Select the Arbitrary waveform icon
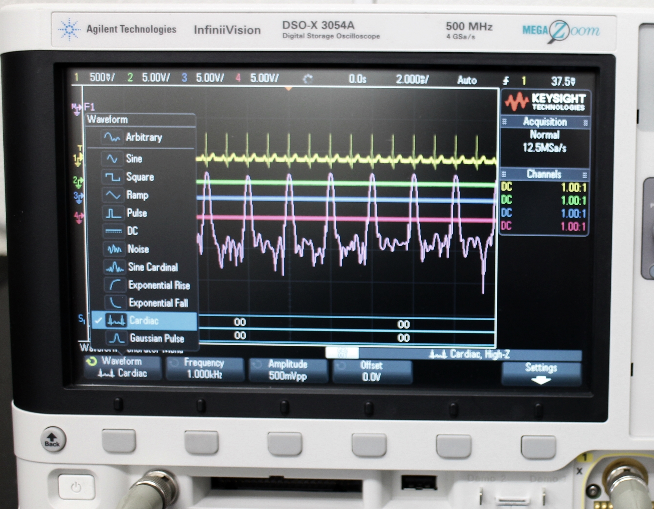This screenshot has height=509, width=654. 112,137
